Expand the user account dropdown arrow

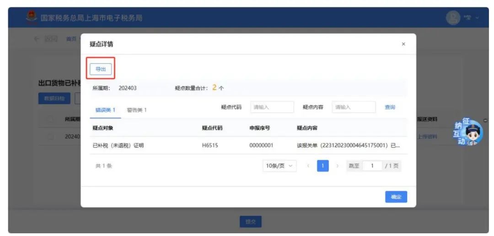478,18
